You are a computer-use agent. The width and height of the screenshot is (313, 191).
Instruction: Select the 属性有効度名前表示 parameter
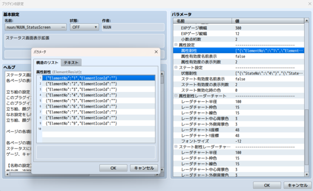239,56
